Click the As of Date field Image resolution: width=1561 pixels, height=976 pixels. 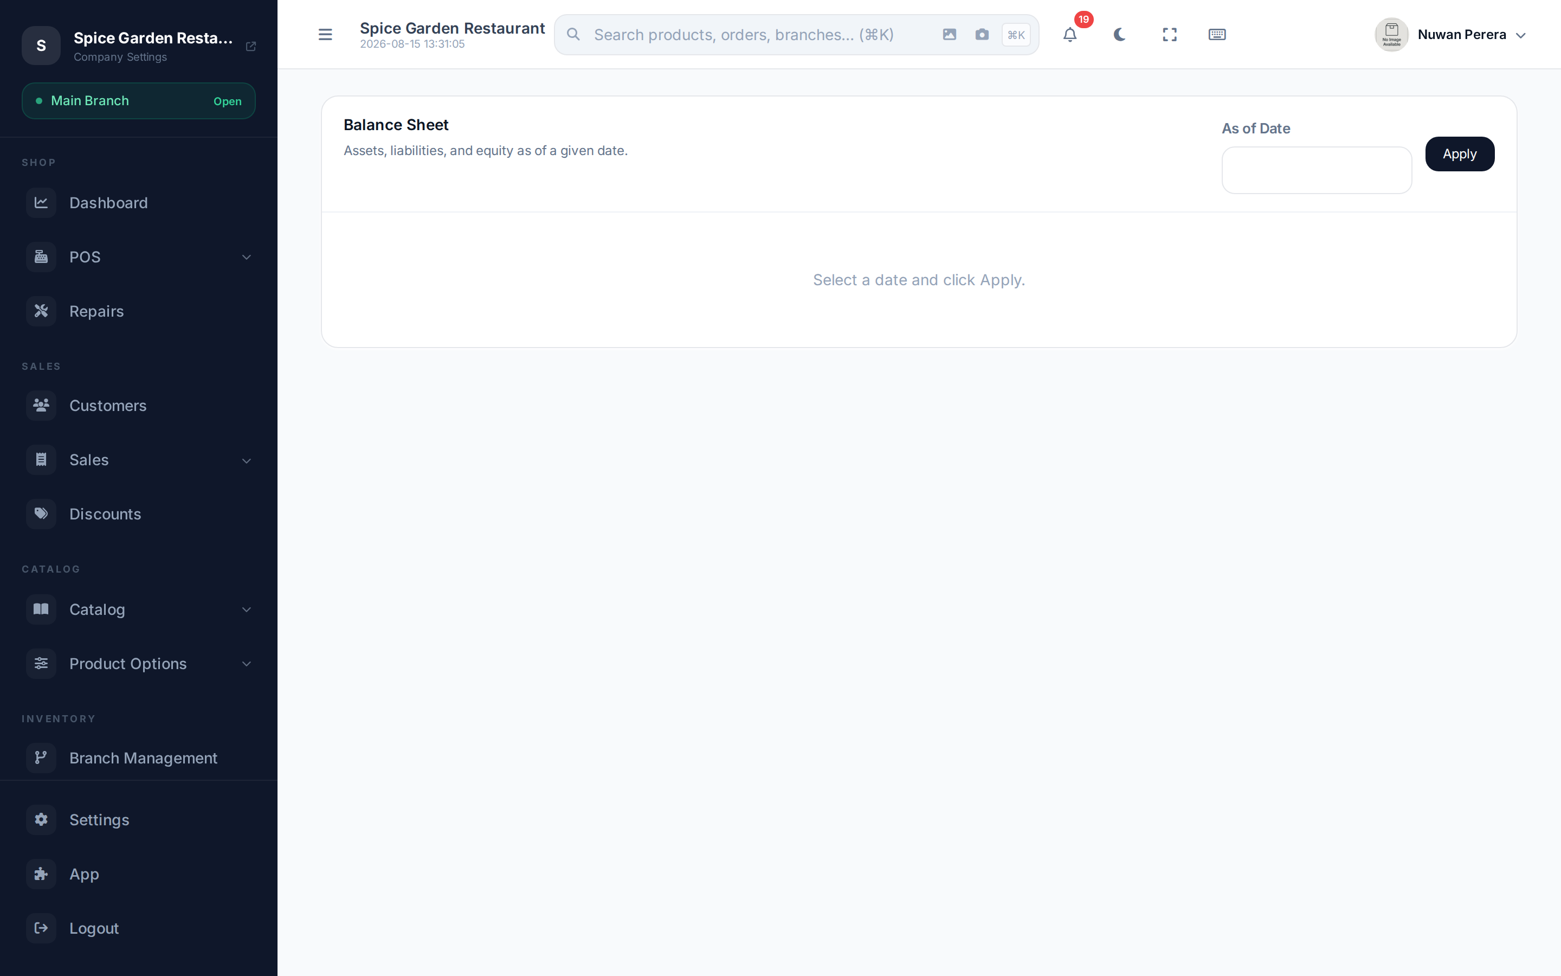1317,170
